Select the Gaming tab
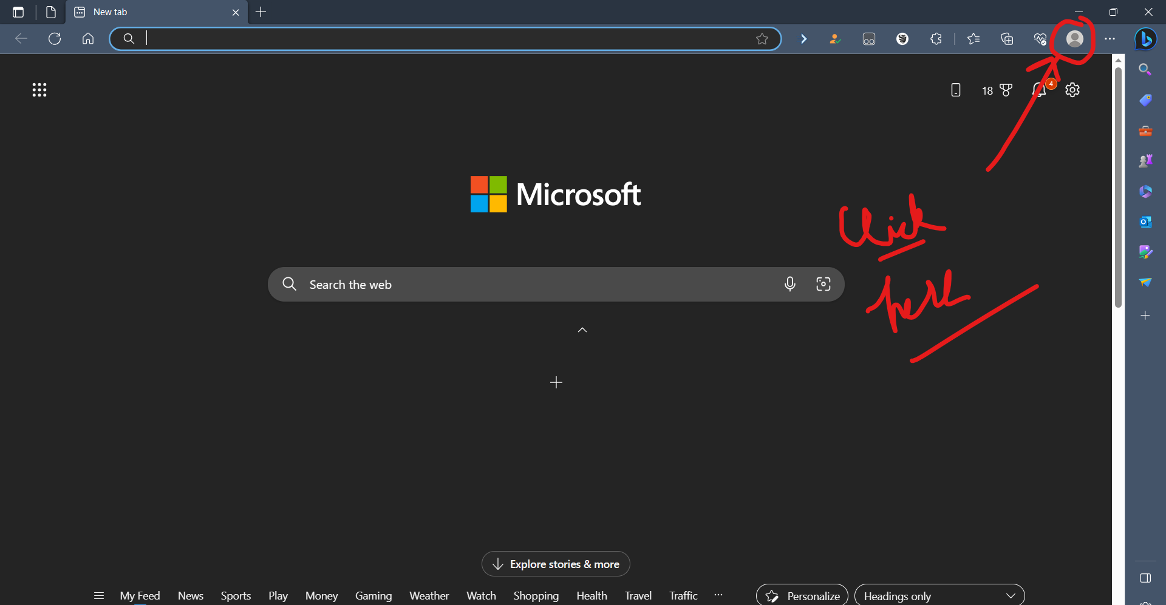The height and width of the screenshot is (605, 1166). pos(373,596)
